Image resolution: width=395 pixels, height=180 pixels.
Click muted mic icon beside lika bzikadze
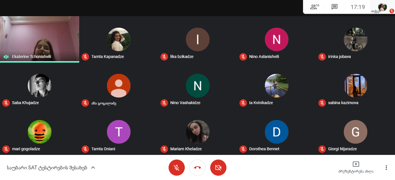[x=164, y=57]
